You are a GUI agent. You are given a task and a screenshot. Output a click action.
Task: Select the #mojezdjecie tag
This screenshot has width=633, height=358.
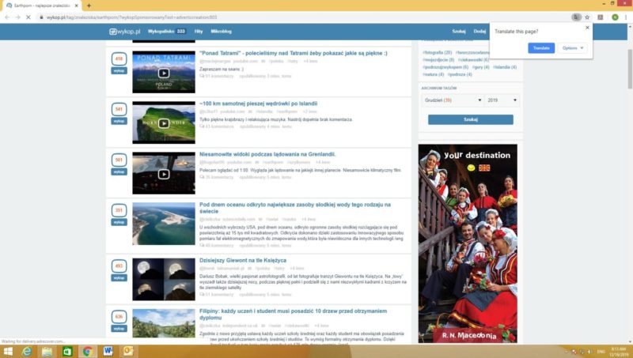[x=438, y=60]
